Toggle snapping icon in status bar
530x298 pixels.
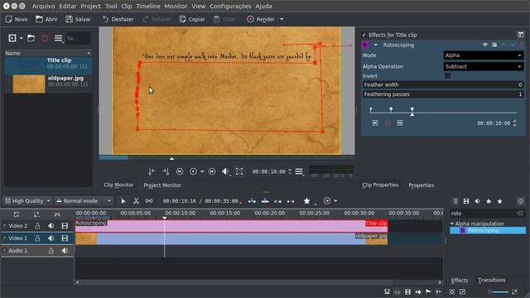[439, 292]
